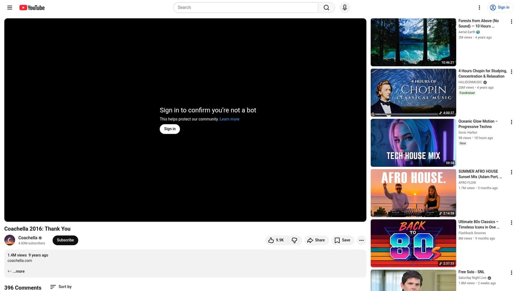The height and width of the screenshot is (291, 518).
Task: Open HALIDONMUSIC channel name
Action: pos(470,82)
